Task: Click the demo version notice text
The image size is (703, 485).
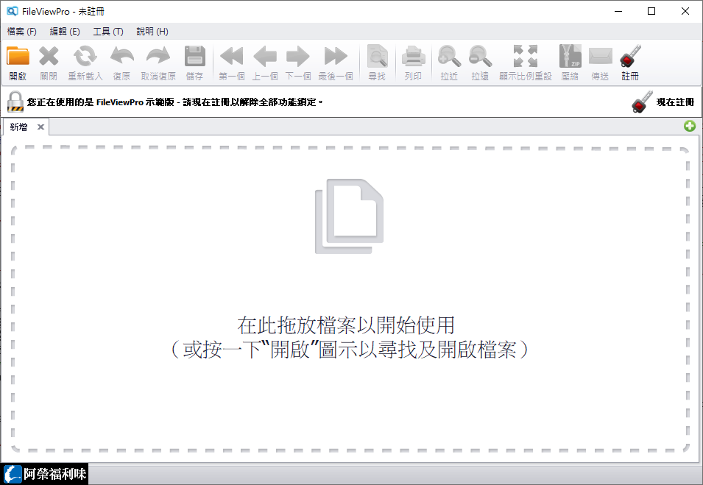Action: (175, 102)
